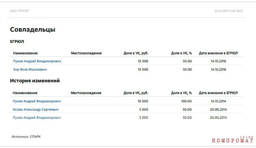Click Дата внесения в ЕГРЮЛ header, upper table
The height and width of the screenshot is (148, 256).
pos(218,53)
